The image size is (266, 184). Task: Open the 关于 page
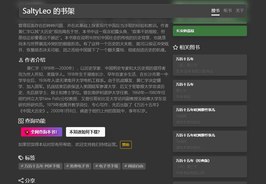point(240,11)
